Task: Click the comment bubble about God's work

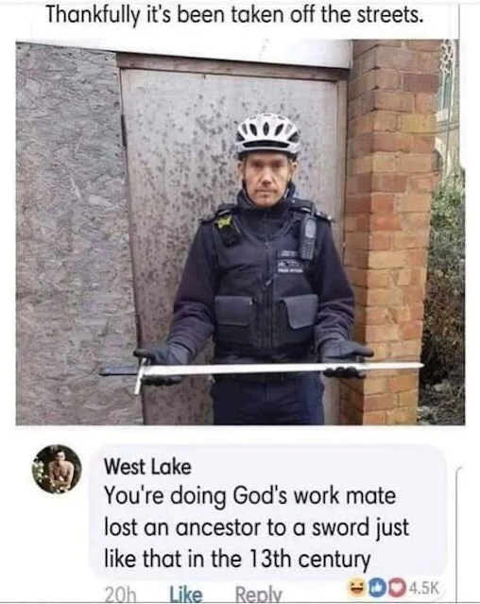Action: coord(267,512)
